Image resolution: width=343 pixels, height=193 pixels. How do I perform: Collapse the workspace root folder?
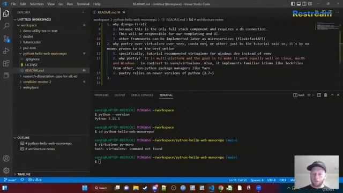28,25
